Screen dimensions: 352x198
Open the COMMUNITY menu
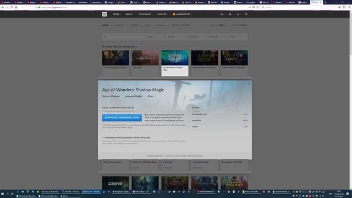click(x=145, y=14)
